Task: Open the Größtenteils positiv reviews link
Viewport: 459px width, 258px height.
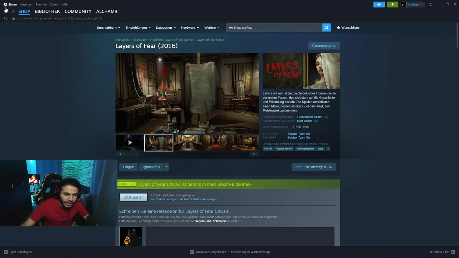Action: click(x=309, y=117)
